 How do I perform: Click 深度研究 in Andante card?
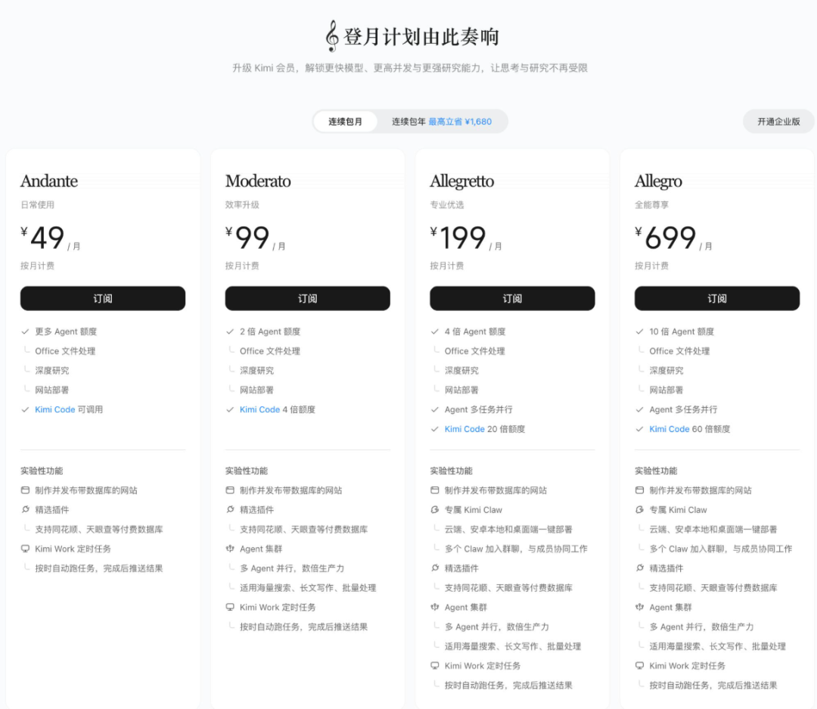tap(52, 371)
